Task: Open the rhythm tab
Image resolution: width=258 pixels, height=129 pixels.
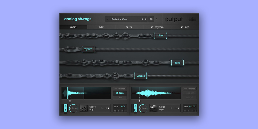Action: pos(157,27)
